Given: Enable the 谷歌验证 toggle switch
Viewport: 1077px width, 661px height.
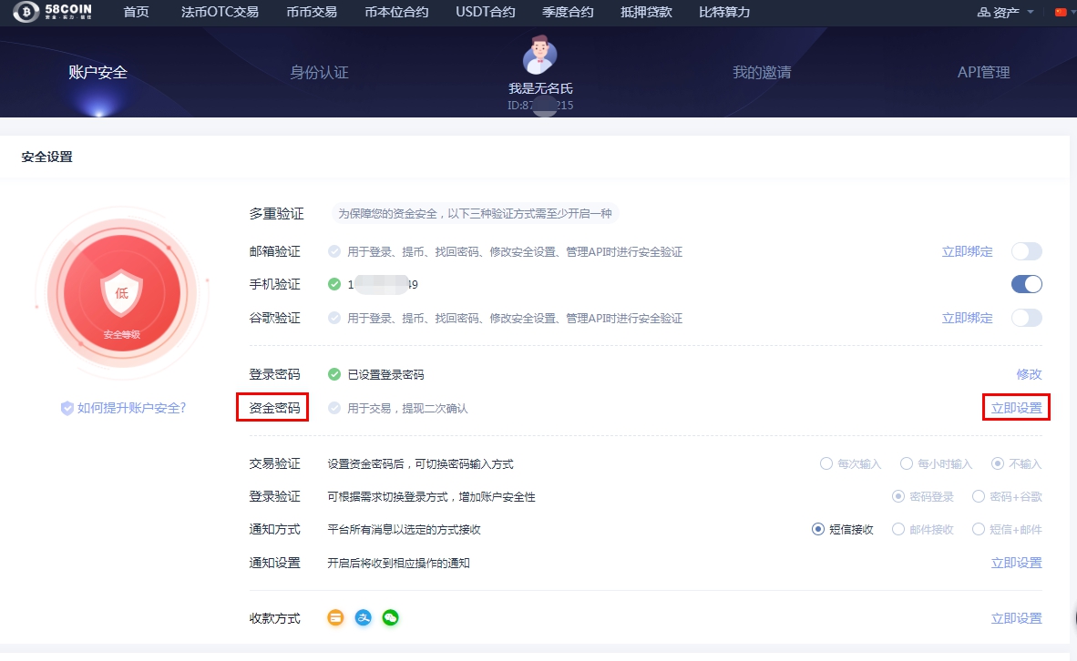Looking at the screenshot, I should point(1026,318).
